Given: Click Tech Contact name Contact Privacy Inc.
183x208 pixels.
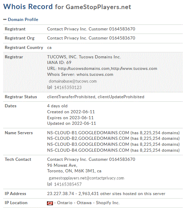Looking at the screenshot, I should pyautogui.click(x=91, y=159).
